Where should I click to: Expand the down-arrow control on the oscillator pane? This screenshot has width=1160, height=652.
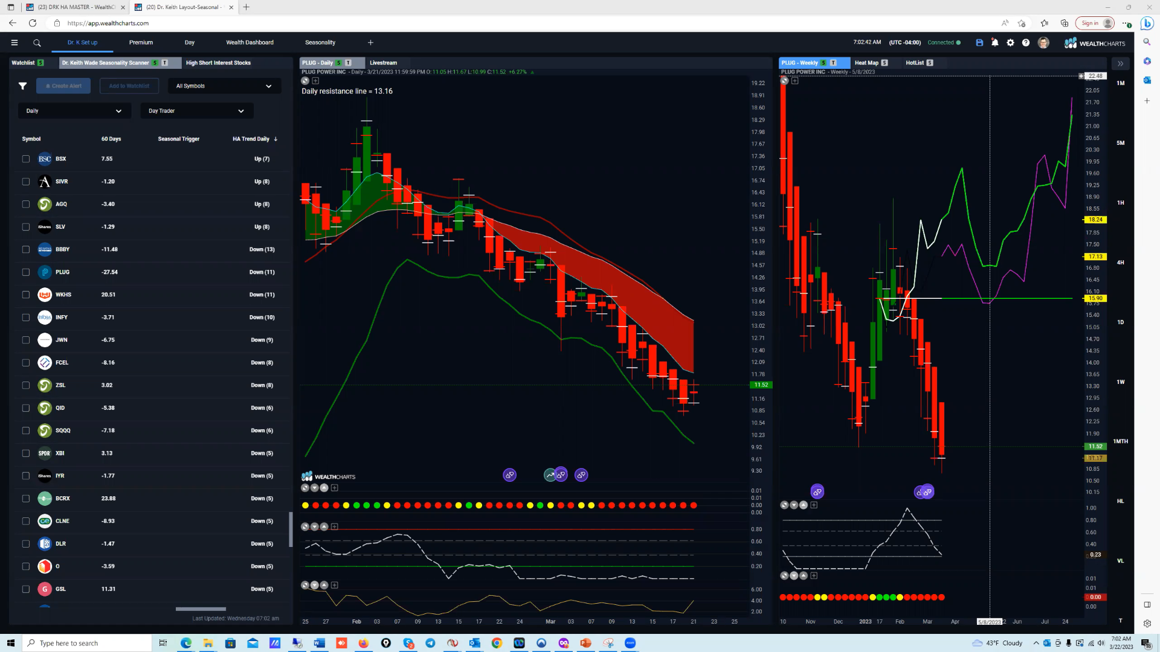(x=315, y=527)
